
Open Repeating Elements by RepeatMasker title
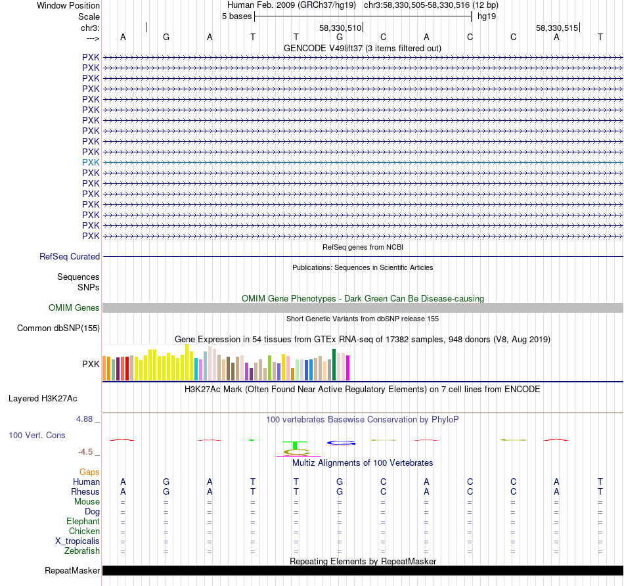[x=363, y=561]
